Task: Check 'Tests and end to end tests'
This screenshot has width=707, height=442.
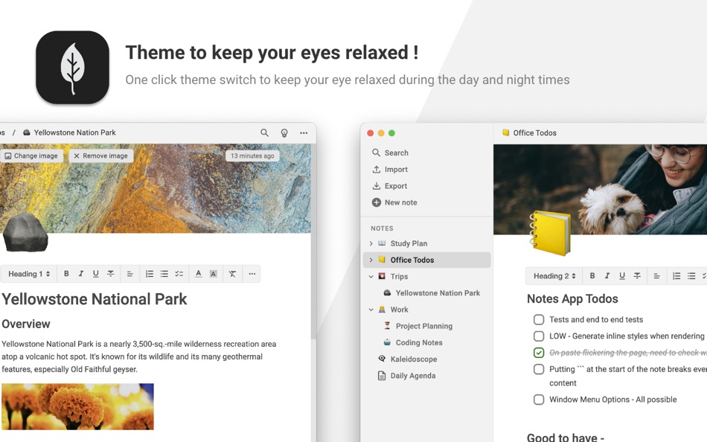Action: point(538,320)
